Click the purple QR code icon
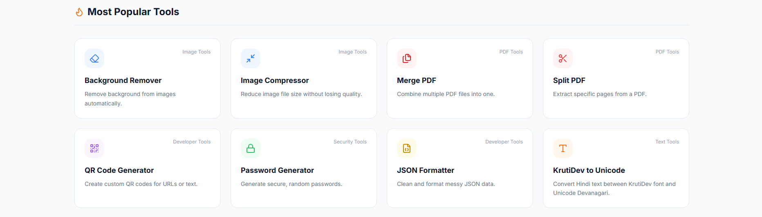762x217 pixels. coord(94,148)
